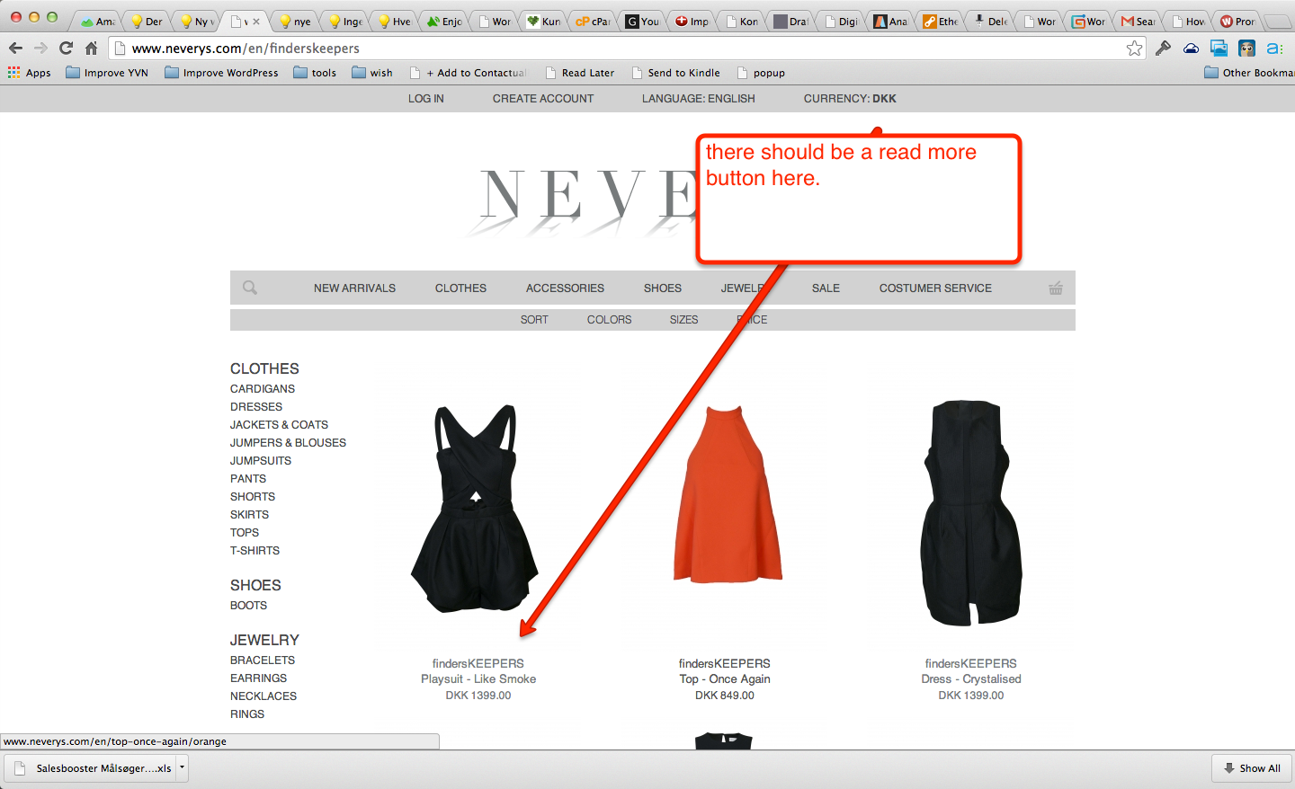Viewport: 1295px width, 789px height.
Task: Open the ACCESSORIES navigation menu
Action: (565, 288)
